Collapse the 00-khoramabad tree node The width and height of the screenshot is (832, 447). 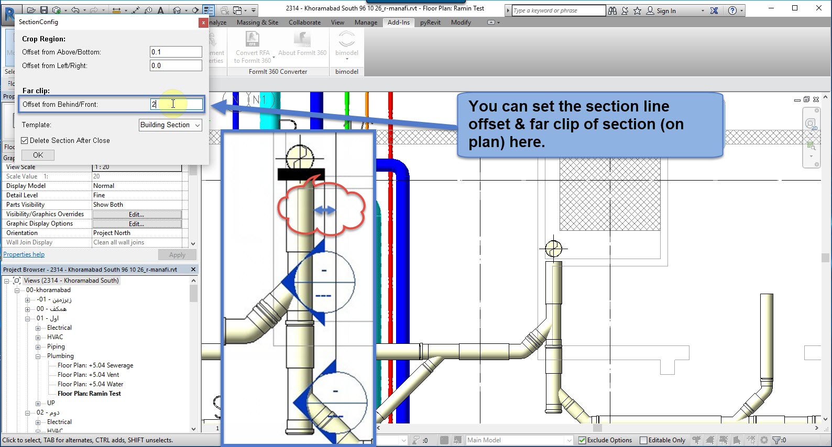[17, 290]
